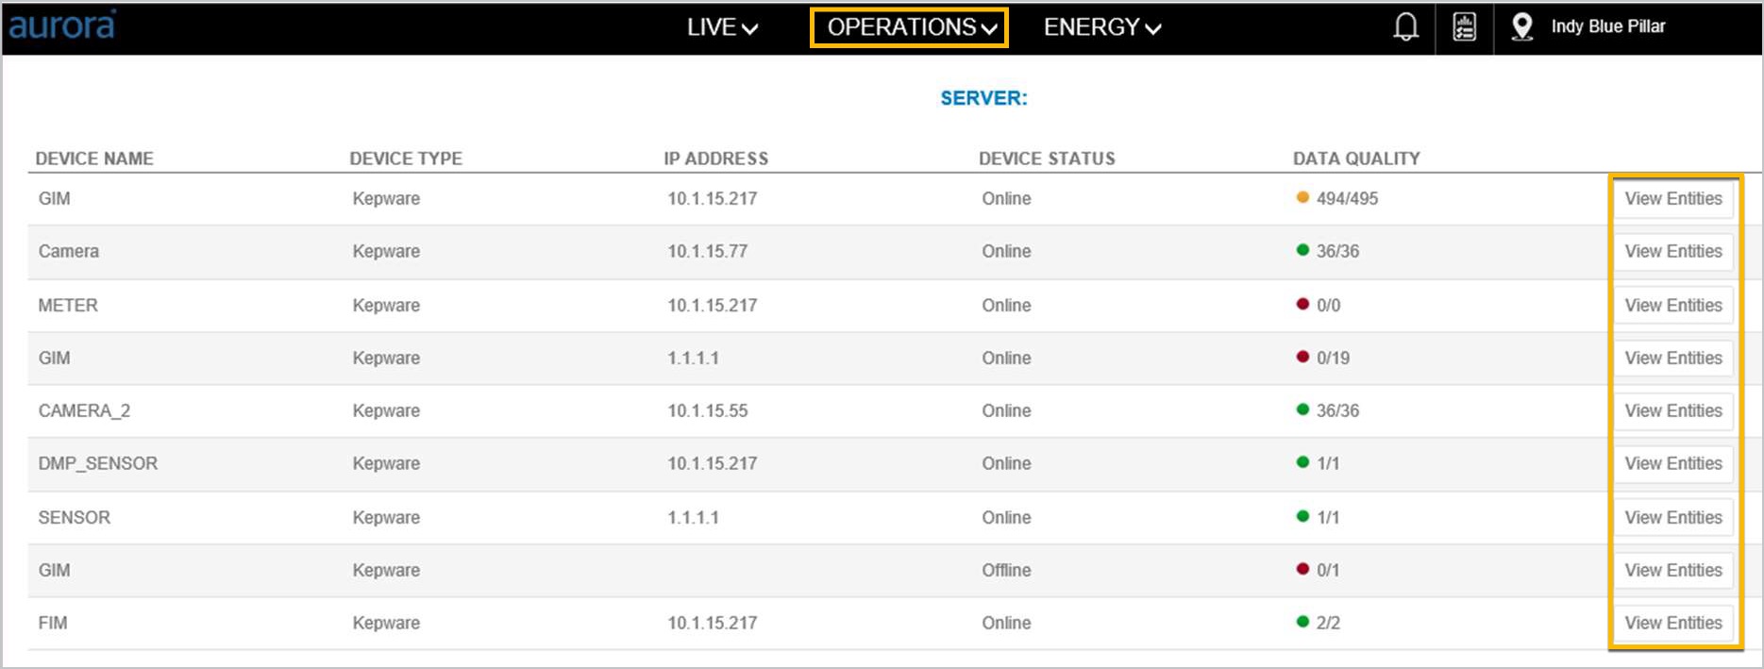Click the DEVICE NAME column header
1764x669 pixels.
coord(94,159)
